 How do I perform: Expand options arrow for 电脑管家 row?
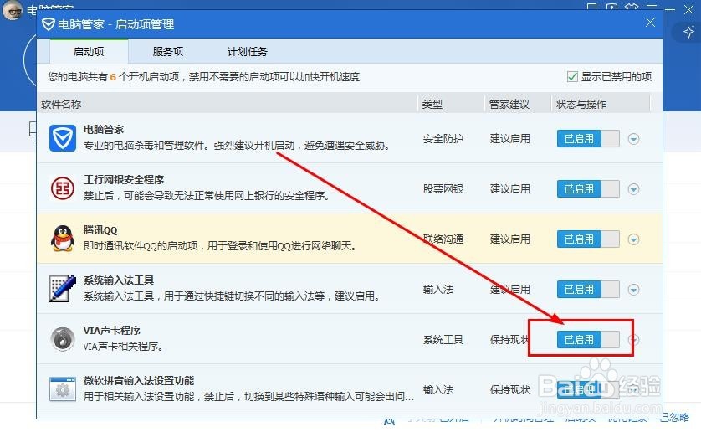pyautogui.click(x=633, y=139)
